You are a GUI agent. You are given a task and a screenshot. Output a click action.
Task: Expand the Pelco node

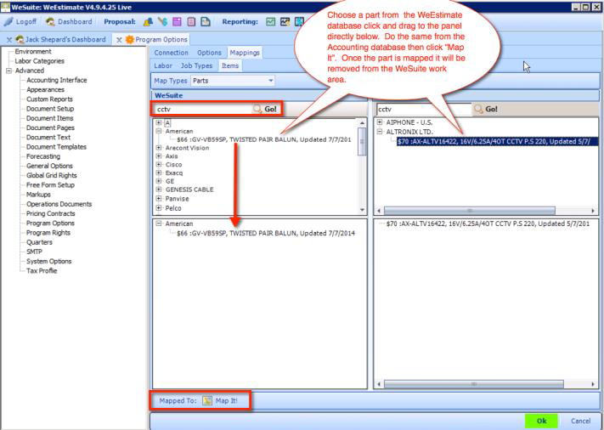point(159,208)
